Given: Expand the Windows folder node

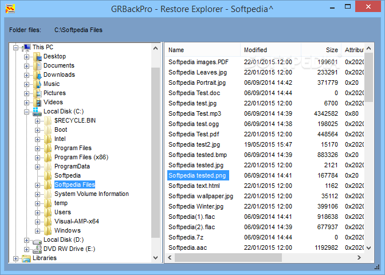Looking at the screenshot, I should [37, 231].
